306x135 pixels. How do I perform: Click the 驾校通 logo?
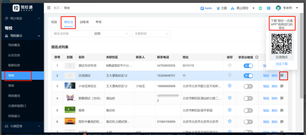click(x=22, y=8)
